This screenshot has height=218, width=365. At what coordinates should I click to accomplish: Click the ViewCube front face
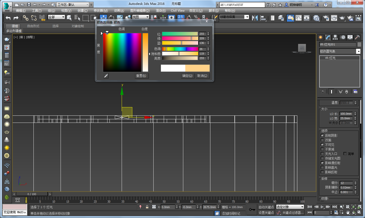click(302, 47)
